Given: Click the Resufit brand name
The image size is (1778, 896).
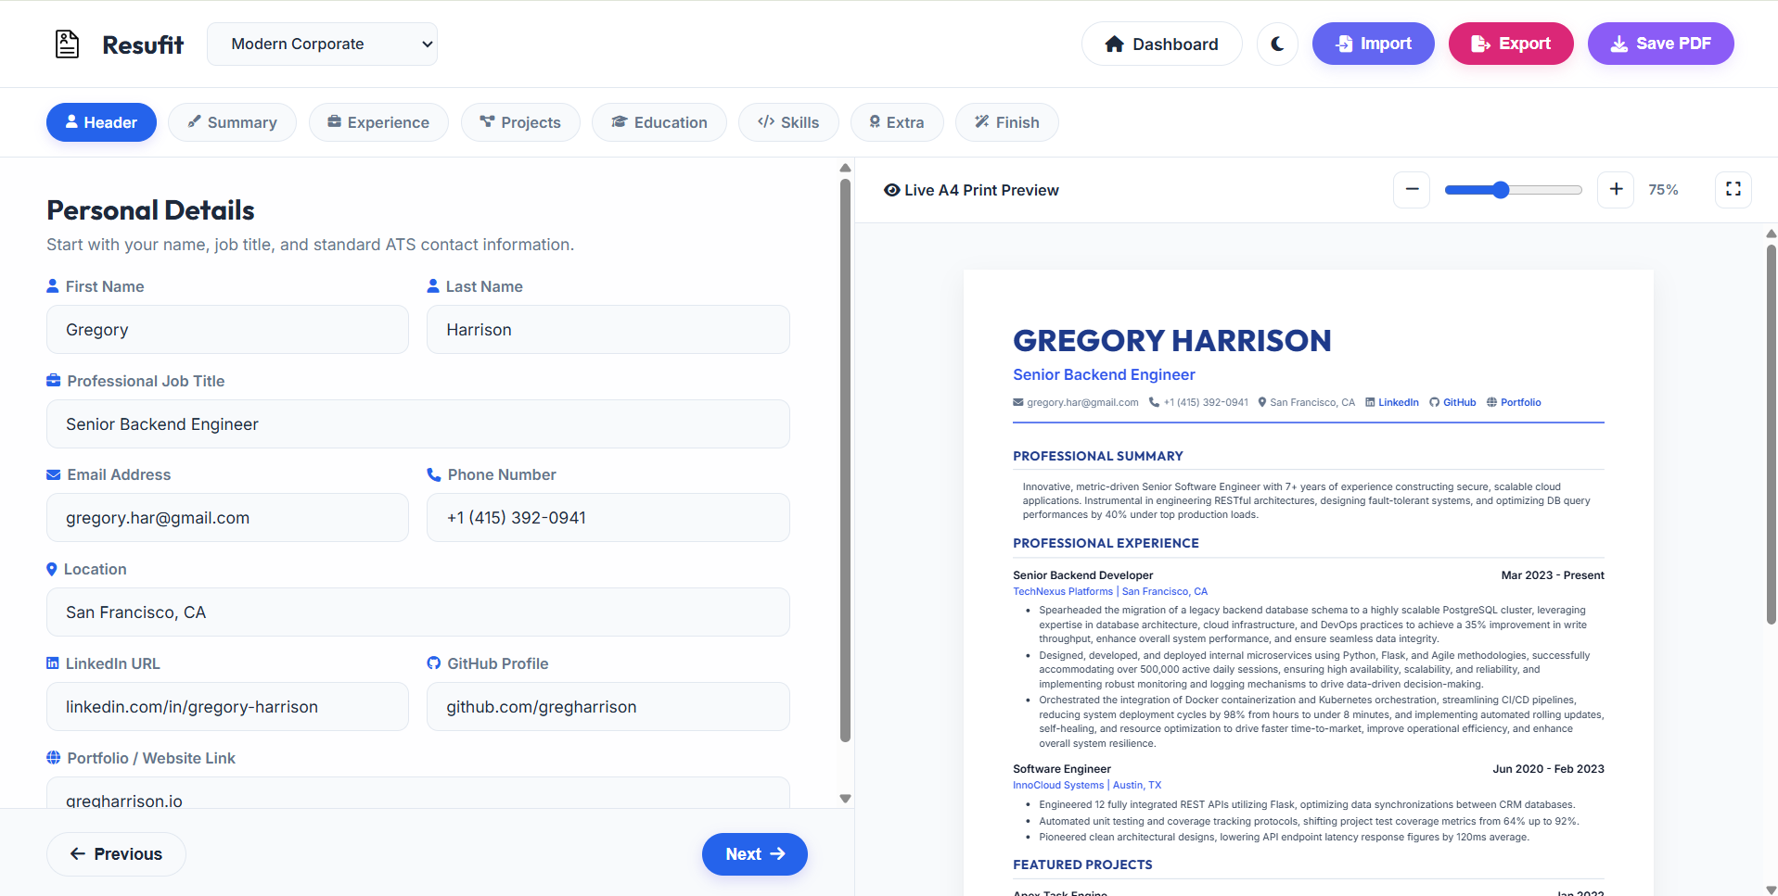Looking at the screenshot, I should [143, 44].
